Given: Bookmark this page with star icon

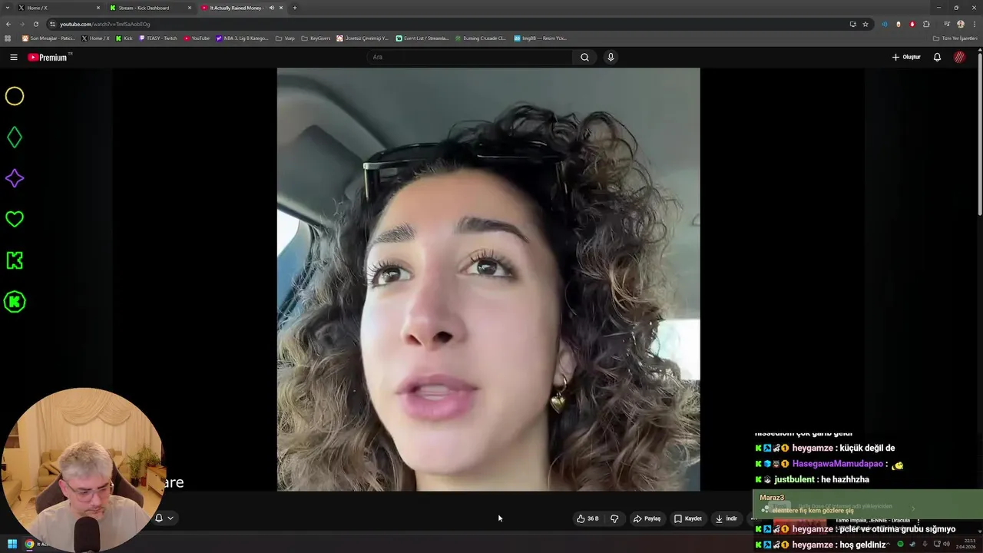Looking at the screenshot, I should pyautogui.click(x=866, y=24).
